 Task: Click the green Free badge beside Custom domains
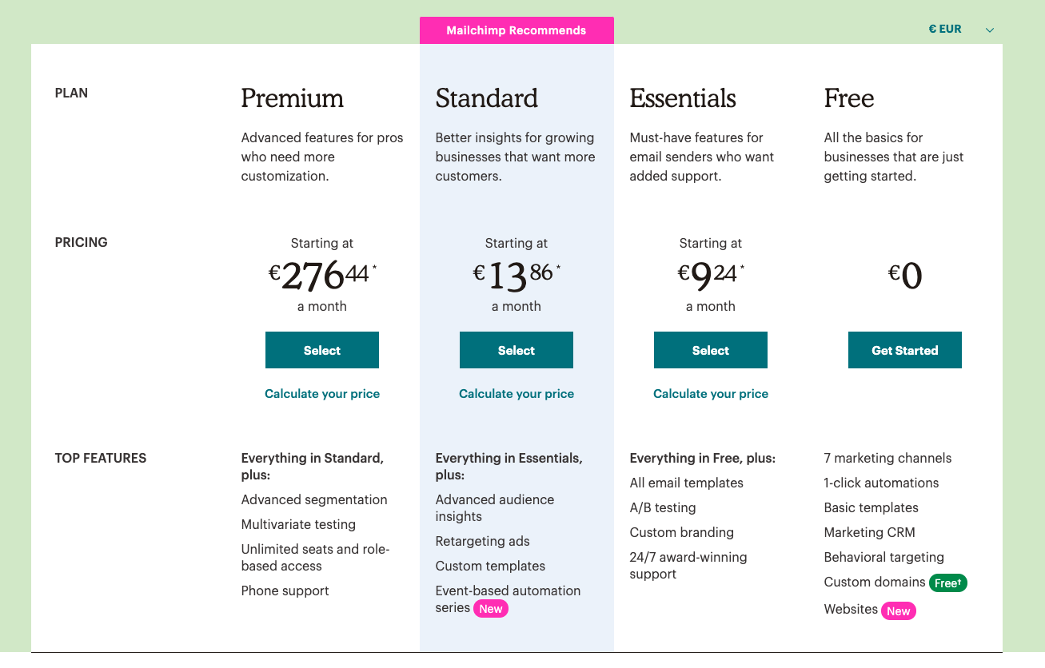click(x=948, y=583)
